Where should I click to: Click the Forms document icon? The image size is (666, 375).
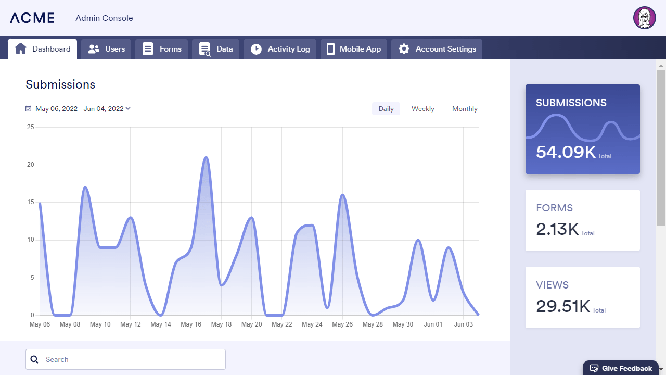pyautogui.click(x=148, y=49)
